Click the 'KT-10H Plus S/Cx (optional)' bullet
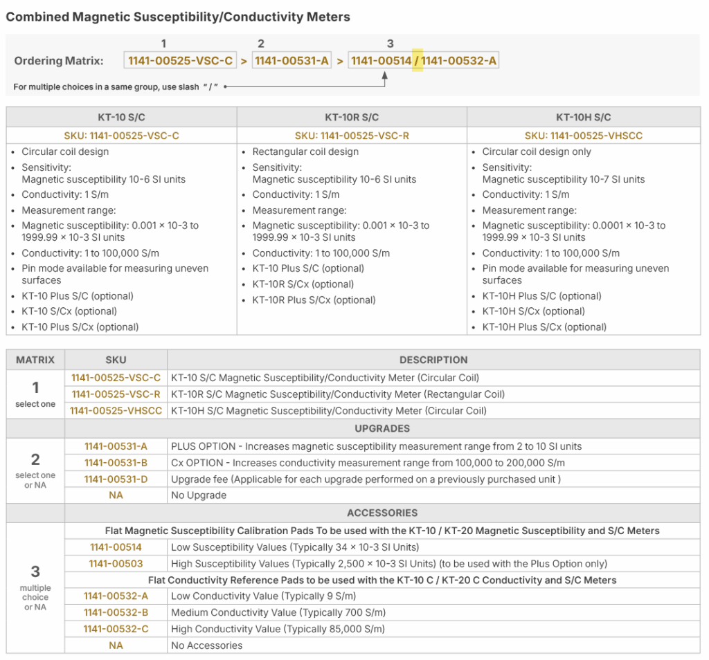The image size is (709, 660). [x=544, y=327]
